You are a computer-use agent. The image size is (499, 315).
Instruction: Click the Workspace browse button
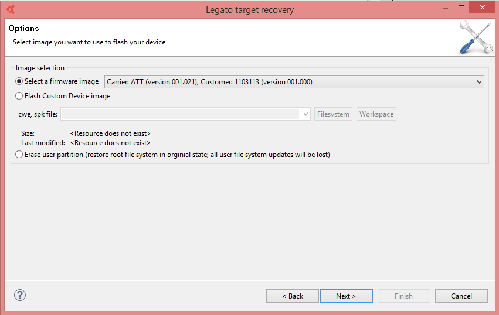click(376, 114)
